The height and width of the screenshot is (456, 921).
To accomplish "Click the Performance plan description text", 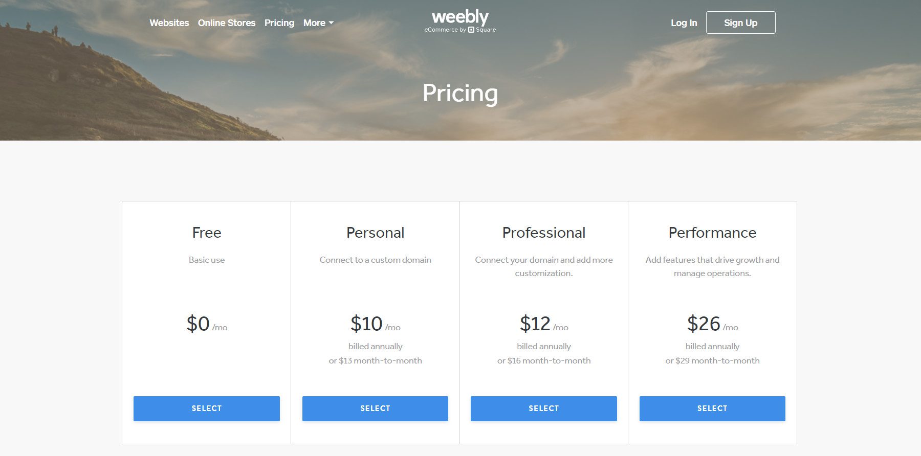I will click(712, 267).
